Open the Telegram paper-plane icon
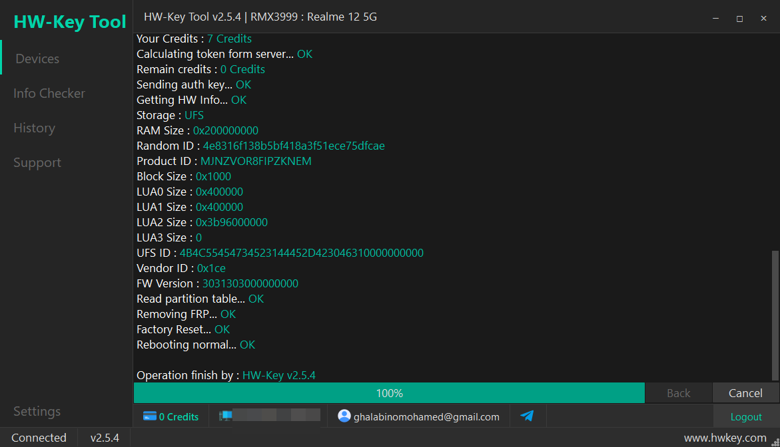This screenshot has width=780, height=447. click(528, 416)
